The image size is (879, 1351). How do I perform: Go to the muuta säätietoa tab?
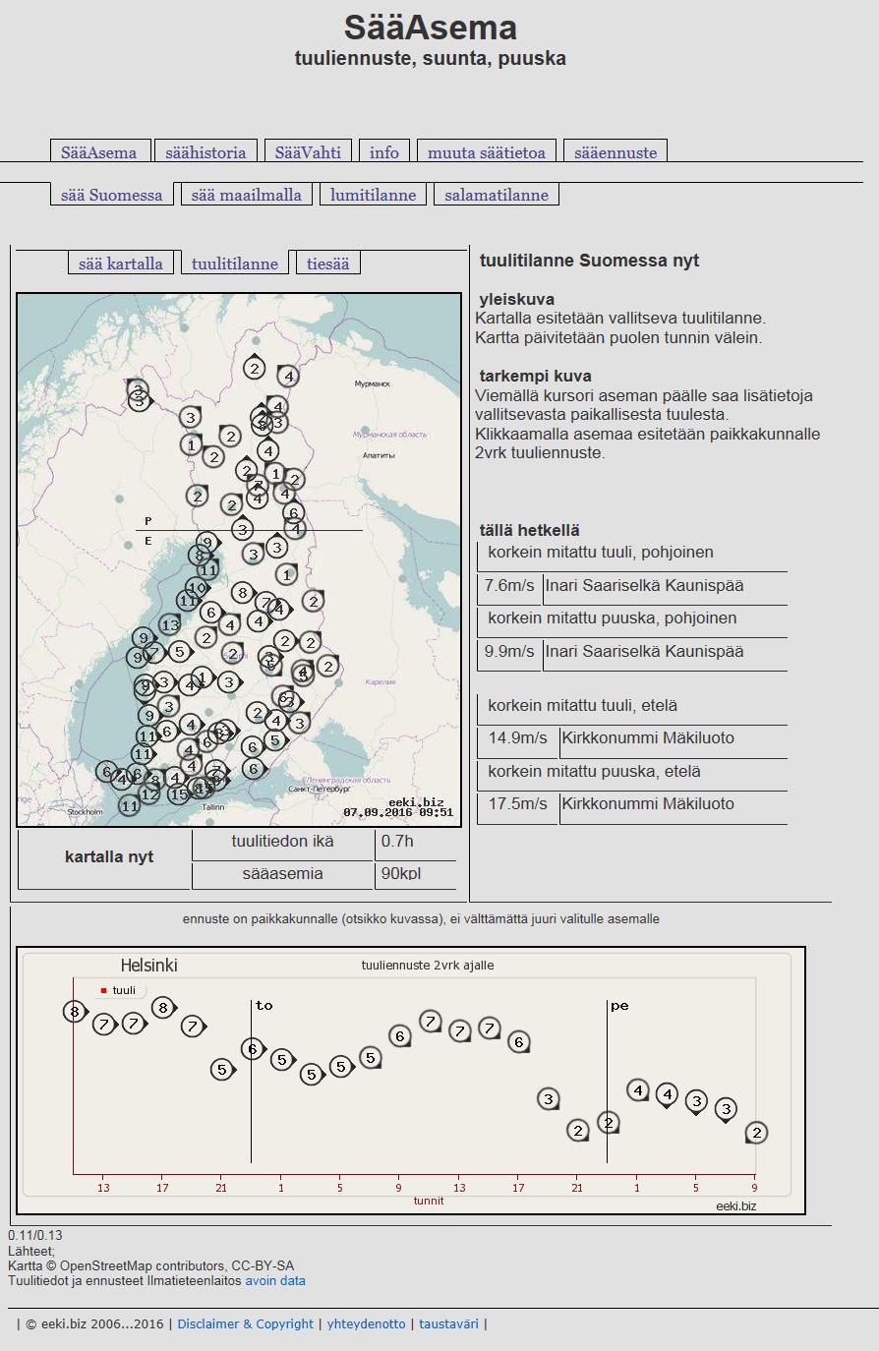pos(487,151)
